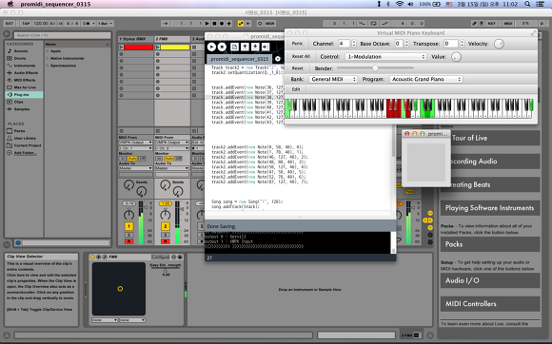Save the sketch with the down-arrow icon
552x344 pixels.
point(255,47)
